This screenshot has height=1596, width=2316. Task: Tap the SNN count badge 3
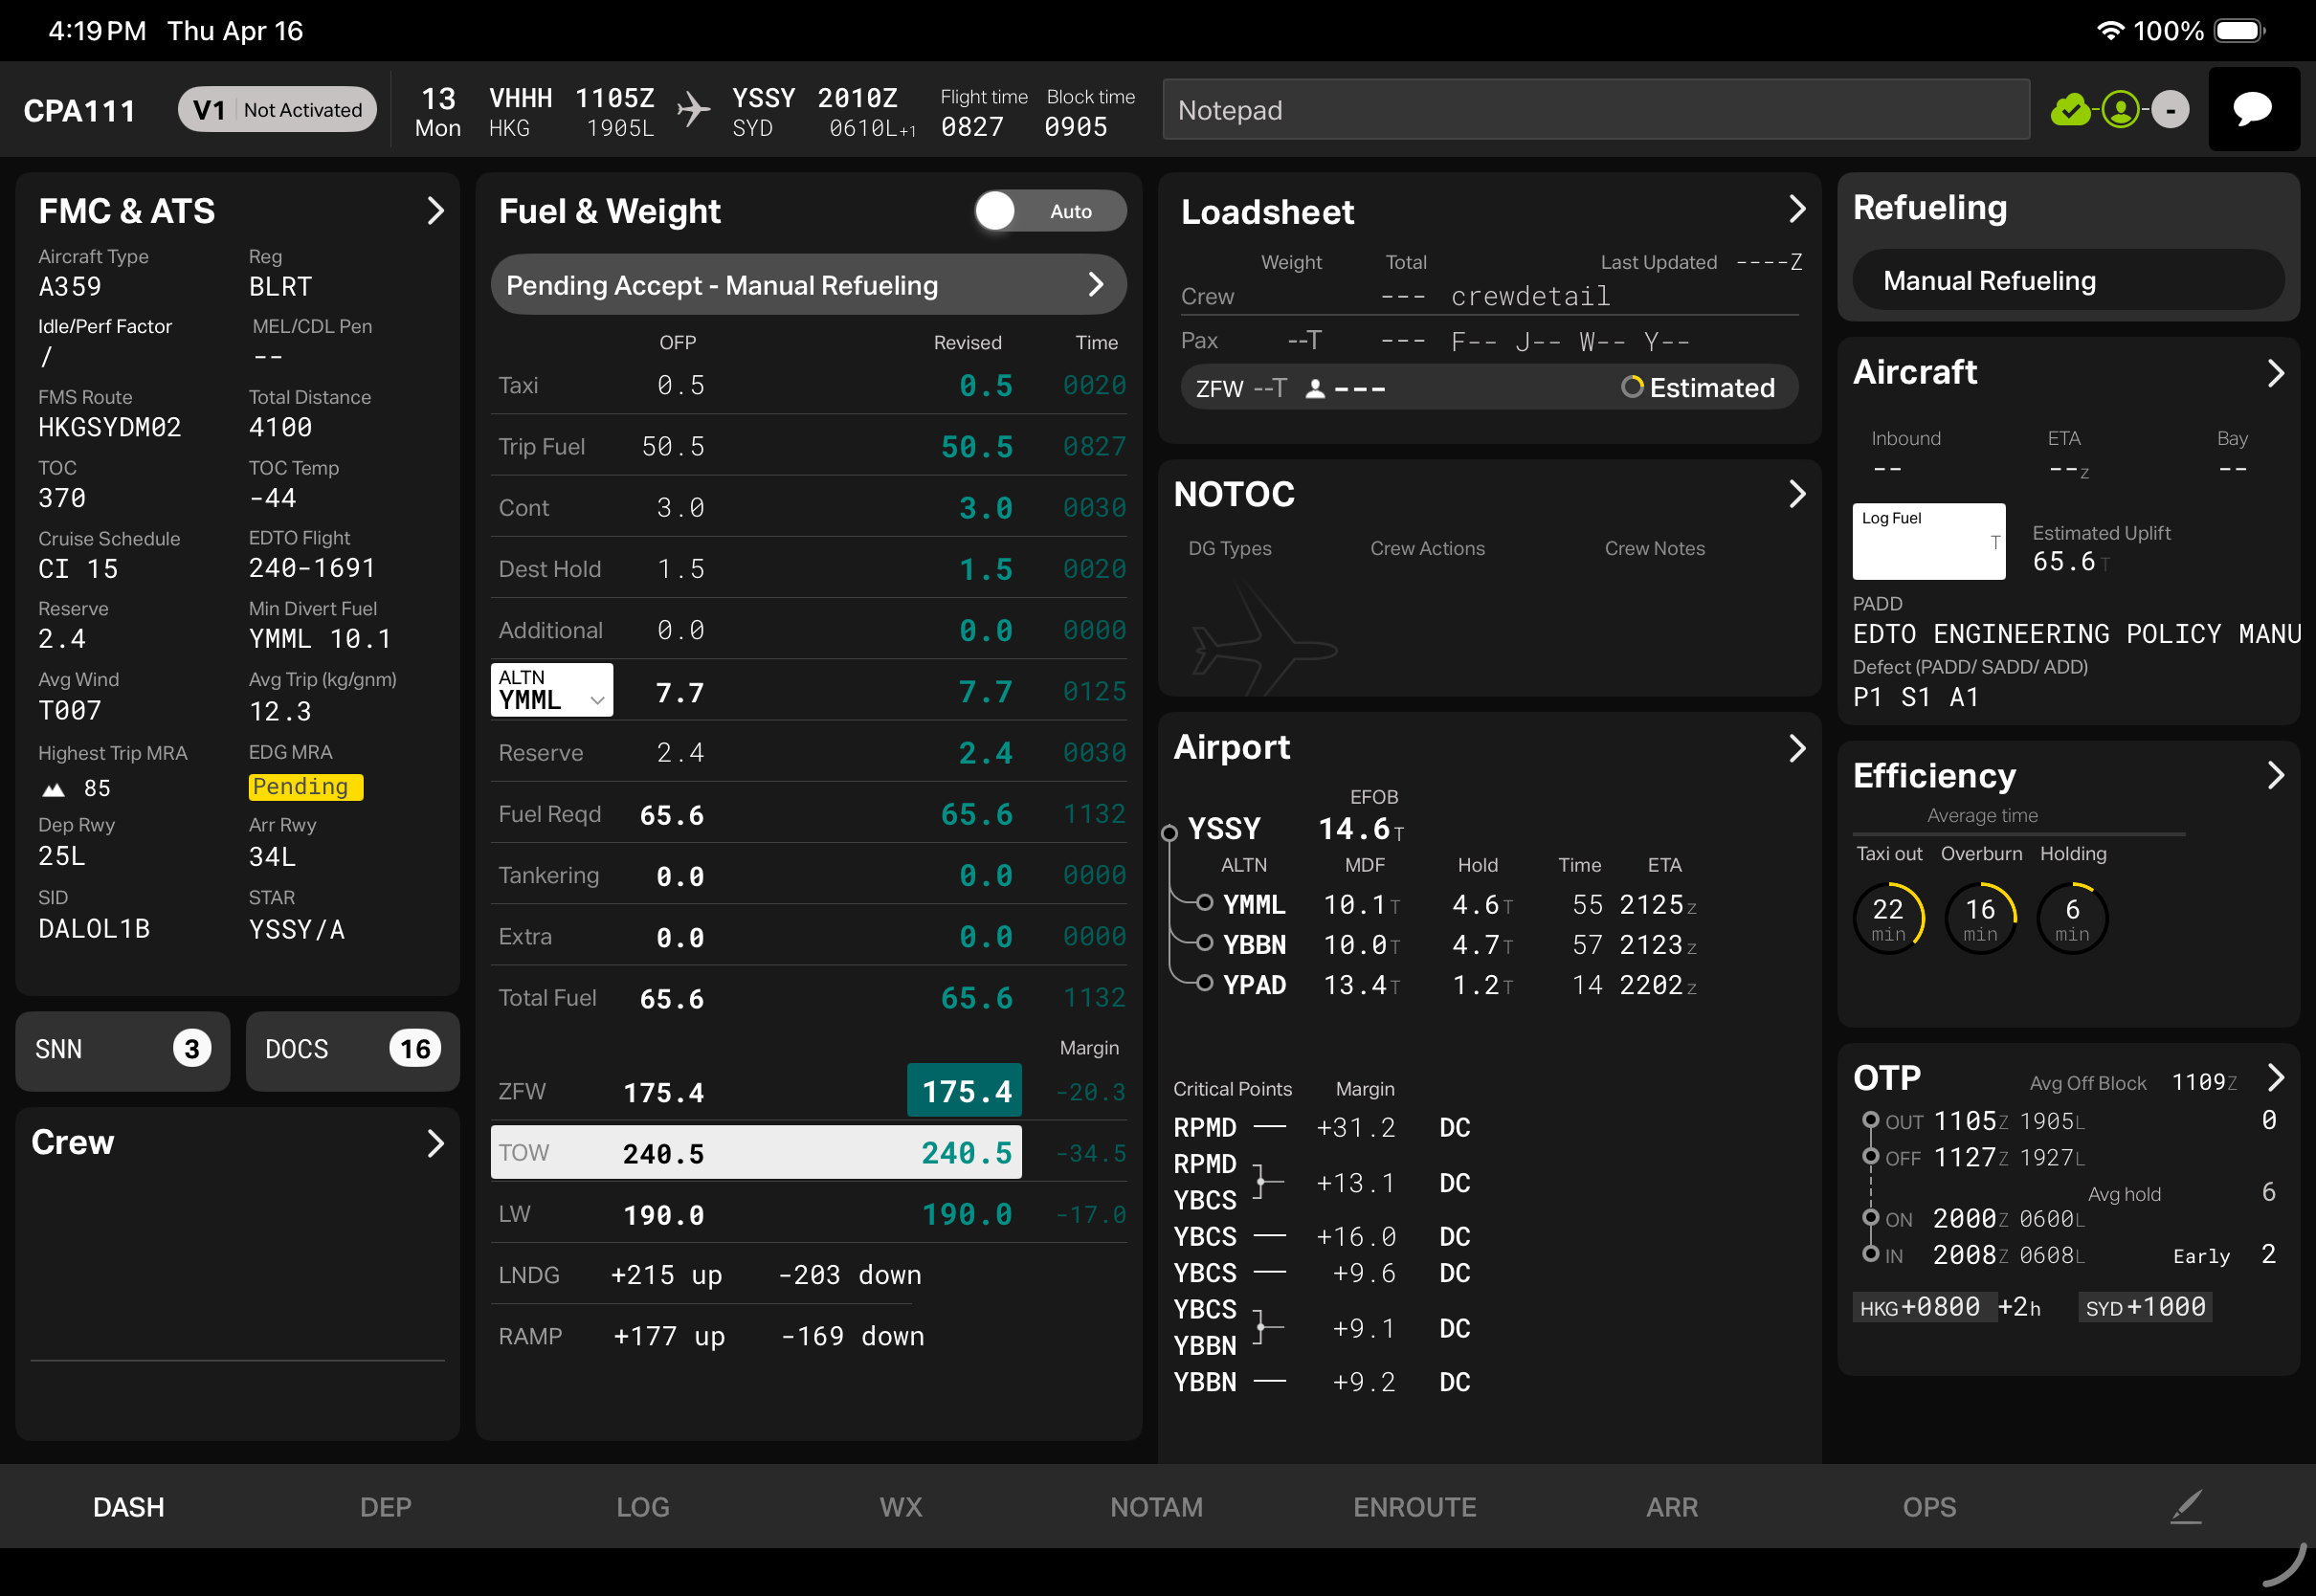pos(192,1048)
